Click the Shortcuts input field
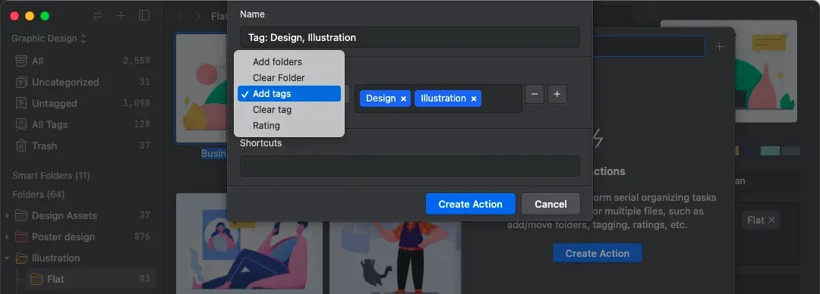This screenshot has height=294, width=820. (x=409, y=166)
